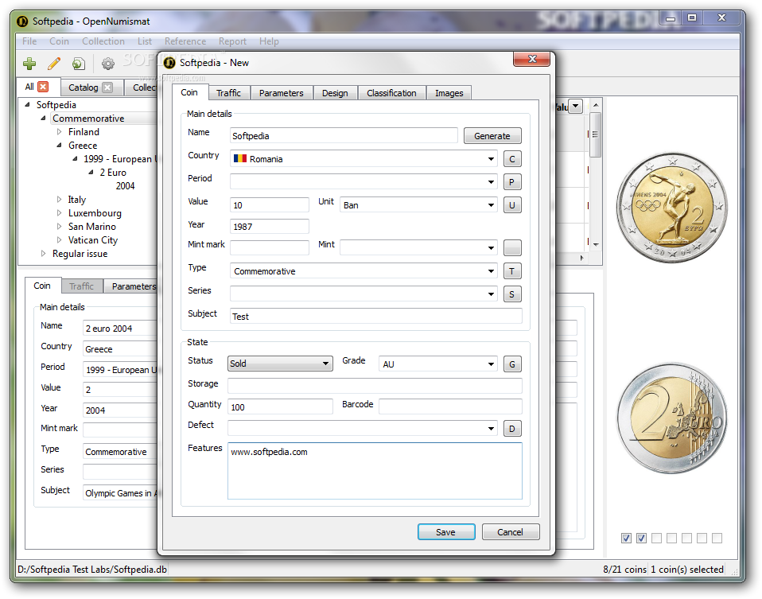Toggle the first checked image checkbox

click(x=627, y=538)
